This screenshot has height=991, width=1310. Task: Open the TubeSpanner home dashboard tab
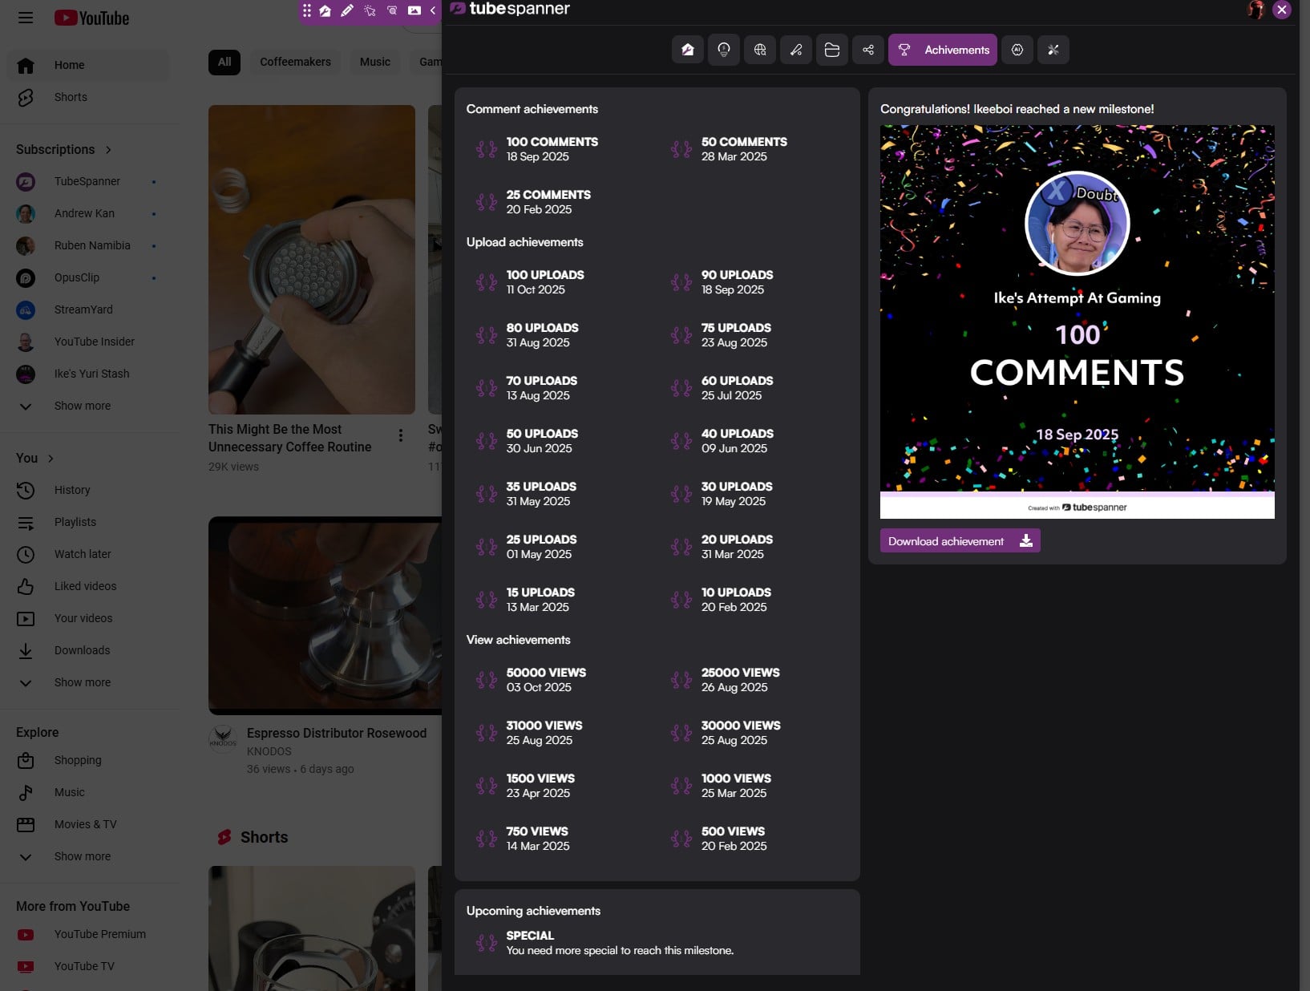pyautogui.click(x=688, y=50)
